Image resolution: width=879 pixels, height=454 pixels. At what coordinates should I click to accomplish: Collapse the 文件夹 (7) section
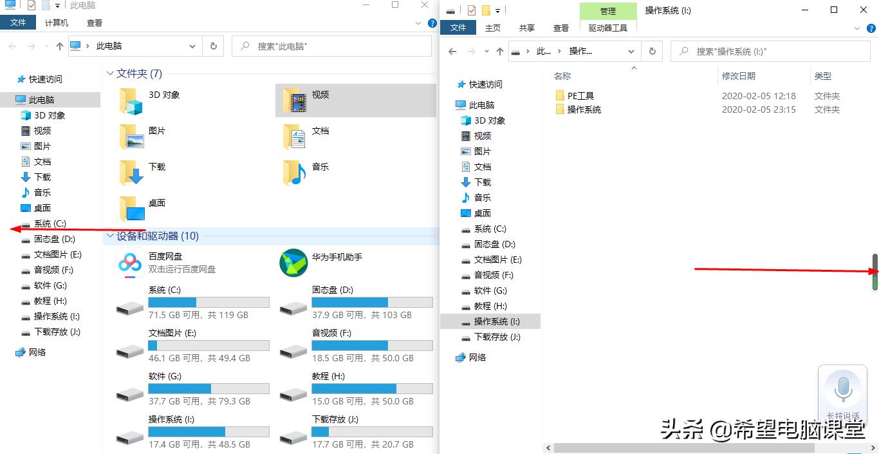click(109, 73)
